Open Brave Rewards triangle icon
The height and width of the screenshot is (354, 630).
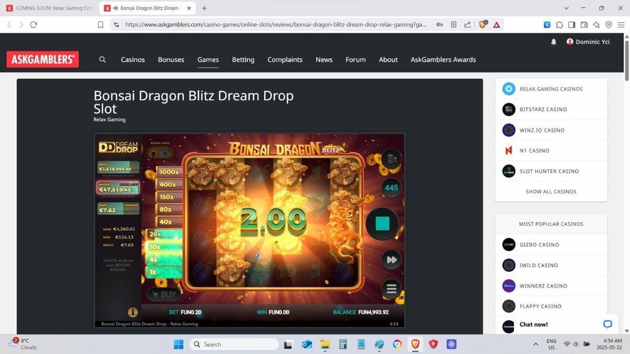click(497, 25)
